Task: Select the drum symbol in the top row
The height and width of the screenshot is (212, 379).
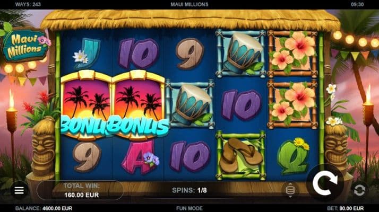Action: pos(241,54)
